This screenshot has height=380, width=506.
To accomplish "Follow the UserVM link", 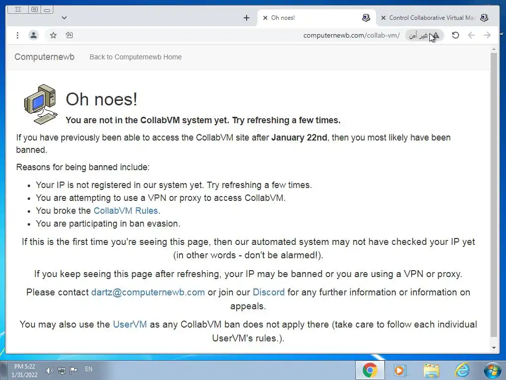I will [130, 324].
